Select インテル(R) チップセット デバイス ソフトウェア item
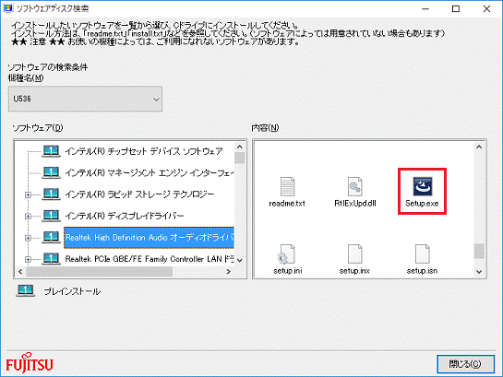 [144, 151]
